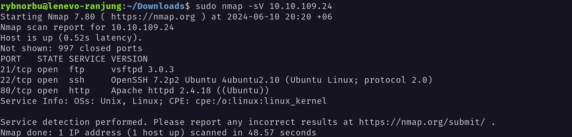Click the OpenSSH 7.2p2 version text
The height and width of the screenshot is (137, 572).
(x=145, y=80)
